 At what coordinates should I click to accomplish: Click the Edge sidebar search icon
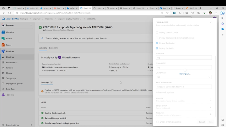point(223,18)
